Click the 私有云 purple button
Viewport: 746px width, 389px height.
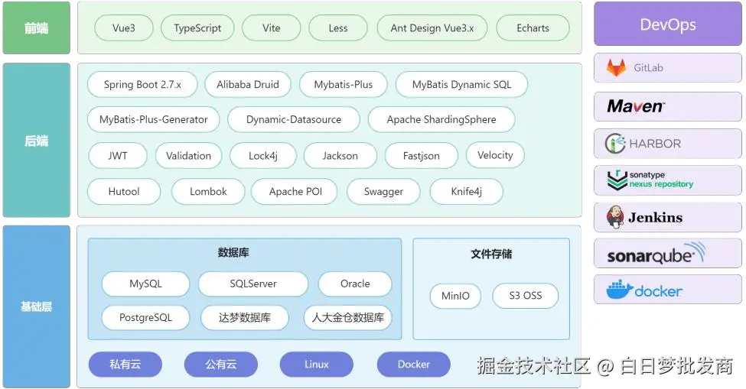click(x=125, y=365)
